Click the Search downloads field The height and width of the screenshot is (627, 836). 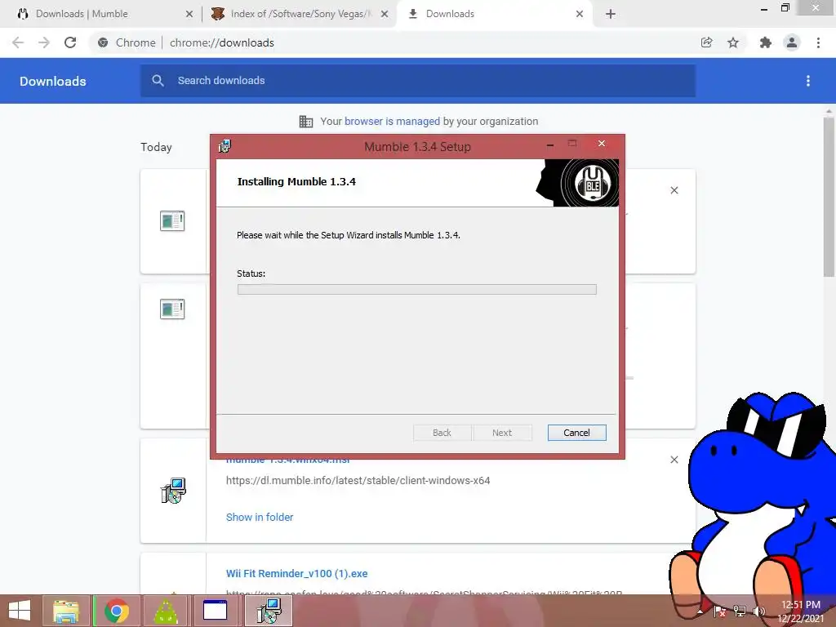[x=418, y=81]
